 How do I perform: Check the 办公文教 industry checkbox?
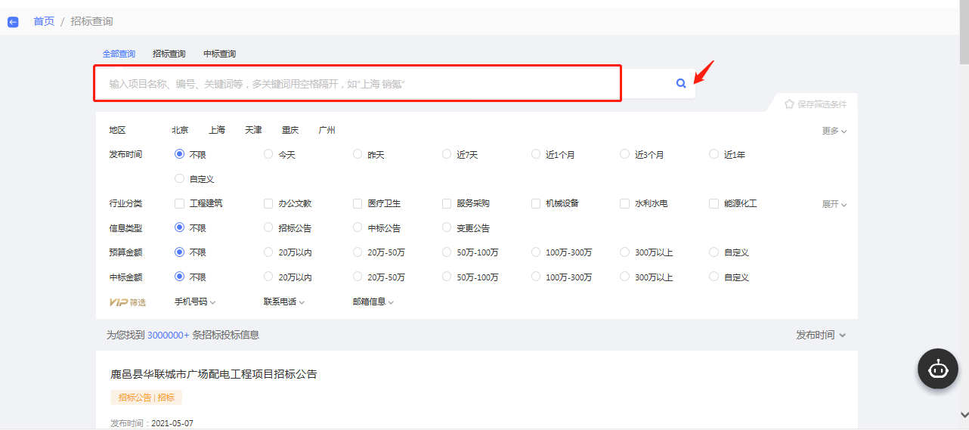pyautogui.click(x=268, y=203)
